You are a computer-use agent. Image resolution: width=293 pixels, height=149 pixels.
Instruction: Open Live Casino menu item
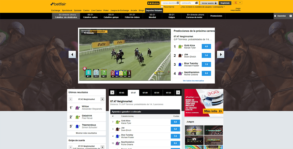pos(96,11)
